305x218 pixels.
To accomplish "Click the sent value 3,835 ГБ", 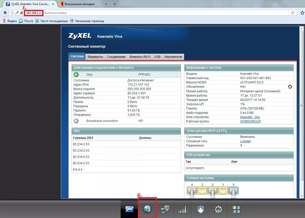I will pos(134,115).
